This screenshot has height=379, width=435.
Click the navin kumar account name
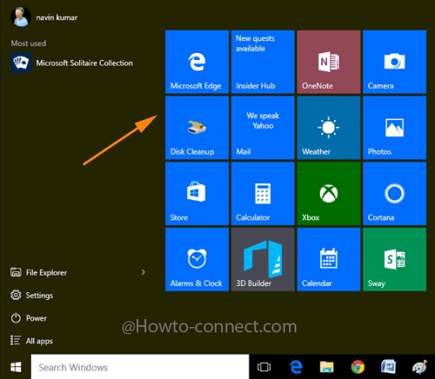tap(57, 17)
